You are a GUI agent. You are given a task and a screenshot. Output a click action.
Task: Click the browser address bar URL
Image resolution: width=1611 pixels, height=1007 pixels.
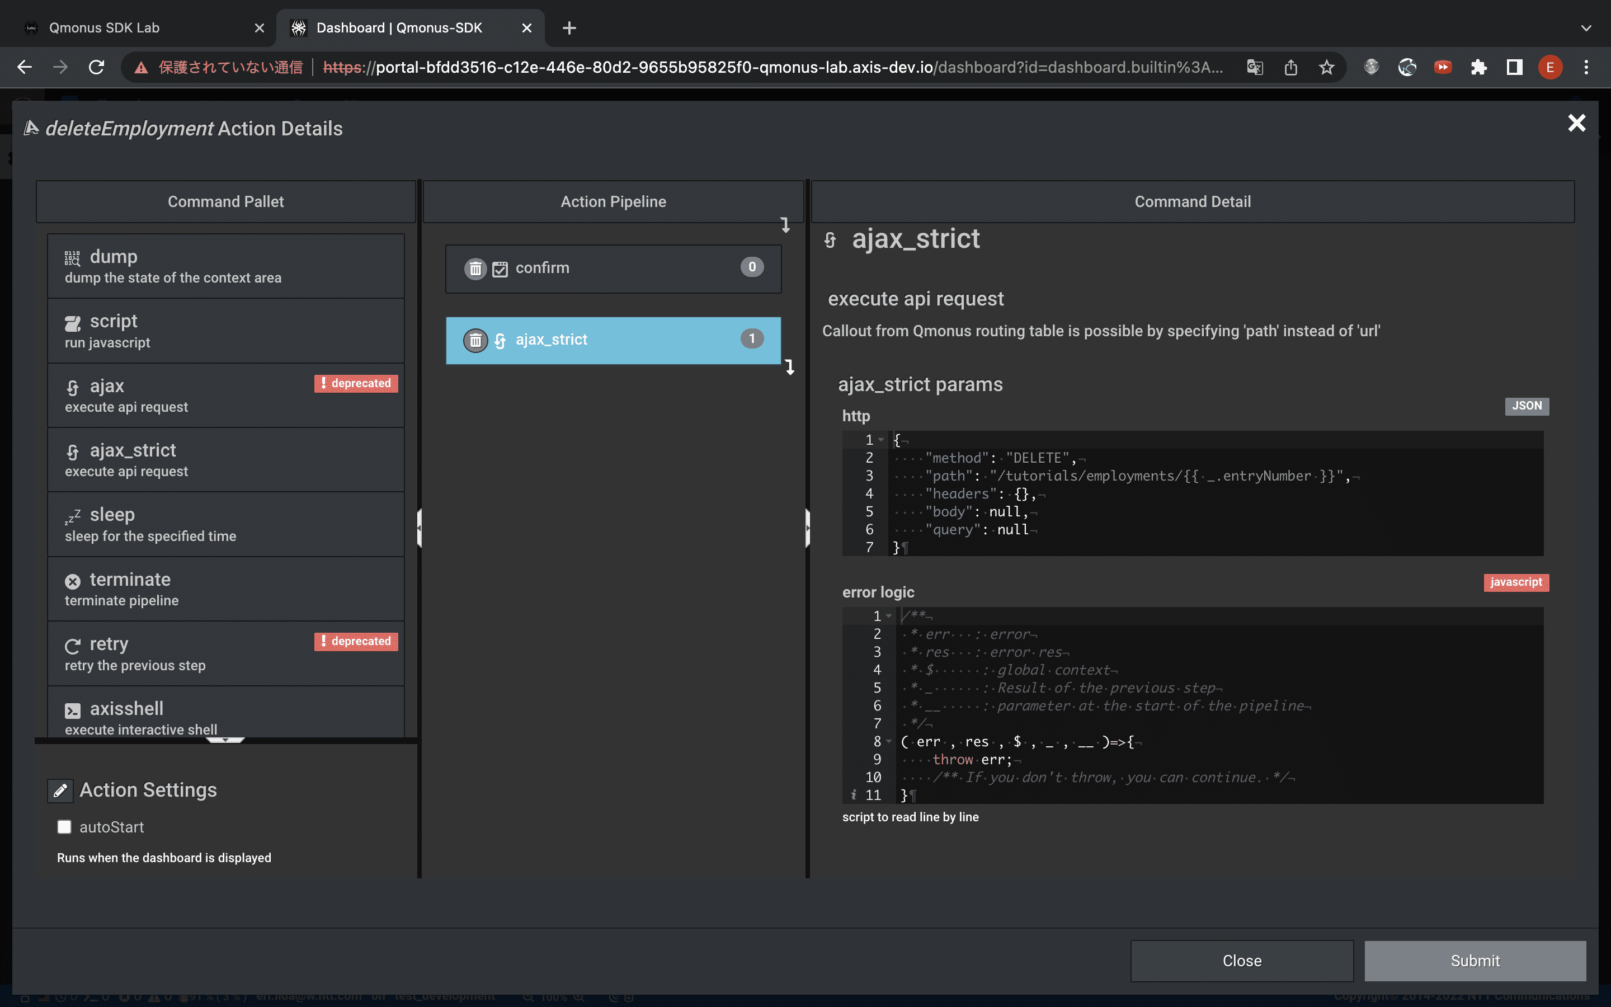[772, 67]
